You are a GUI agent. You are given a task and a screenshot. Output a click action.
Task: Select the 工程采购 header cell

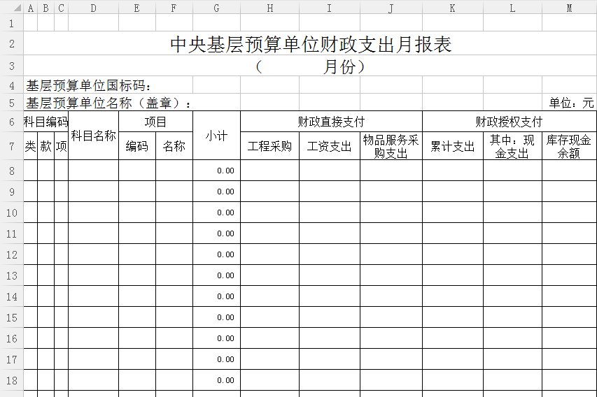269,147
